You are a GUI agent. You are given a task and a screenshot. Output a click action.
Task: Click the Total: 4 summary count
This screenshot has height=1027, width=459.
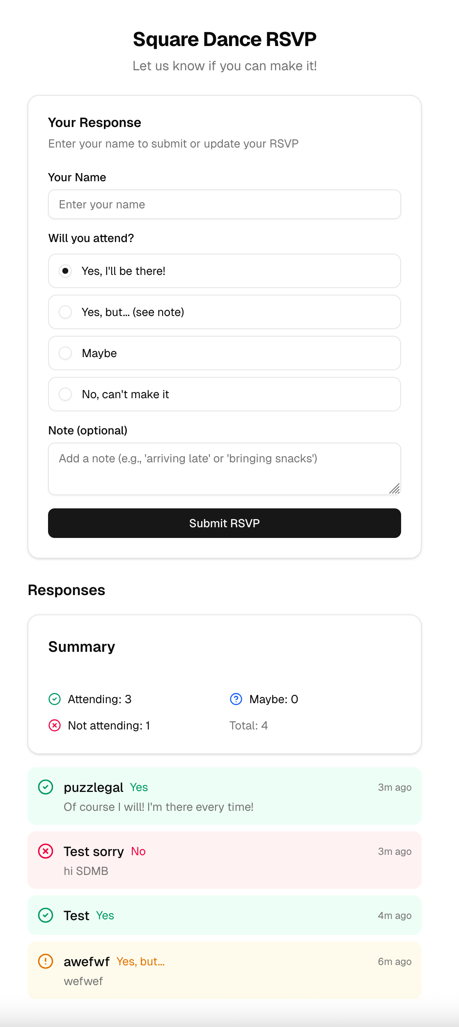coord(248,725)
